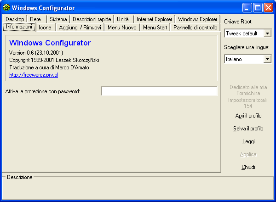The width and height of the screenshot is (276, 202).
Task: Open the Sistema tab
Action: (x=58, y=19)
